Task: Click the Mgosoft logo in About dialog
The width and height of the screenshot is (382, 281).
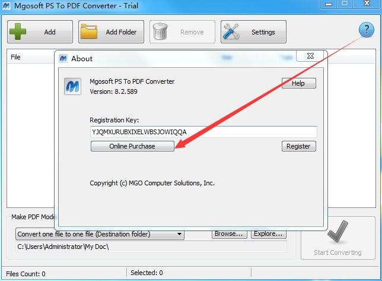Action: pyautogui.click(x=72, y=86)
